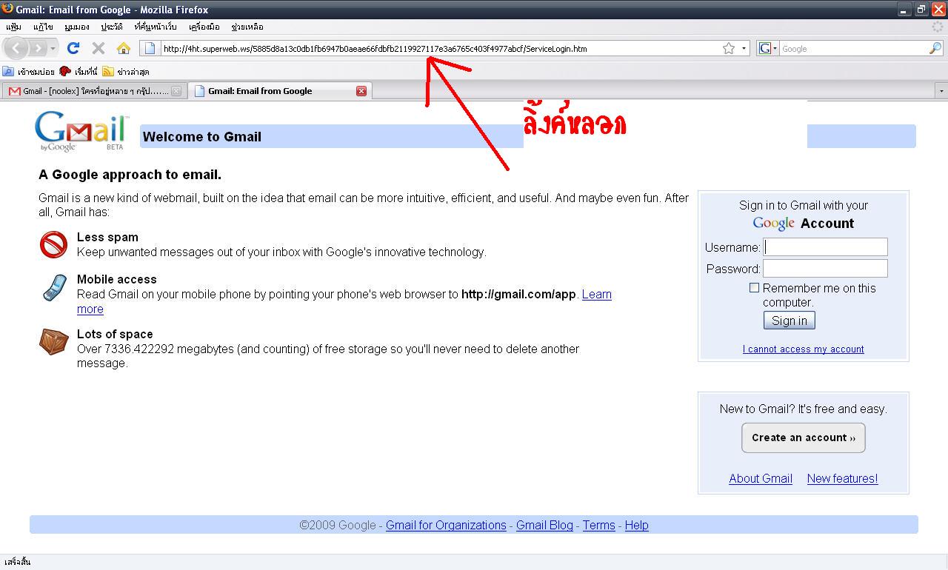The image size is (948, 570).
Task: Minimize the Firefox window
Action: tap(904, 10)
